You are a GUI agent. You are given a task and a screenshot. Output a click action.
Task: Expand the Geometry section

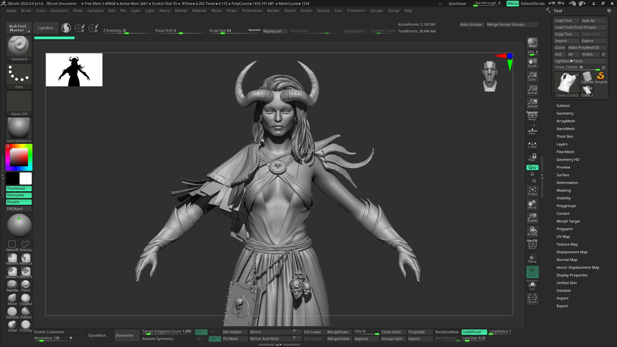pyautogui.click(x=565, y=113)
